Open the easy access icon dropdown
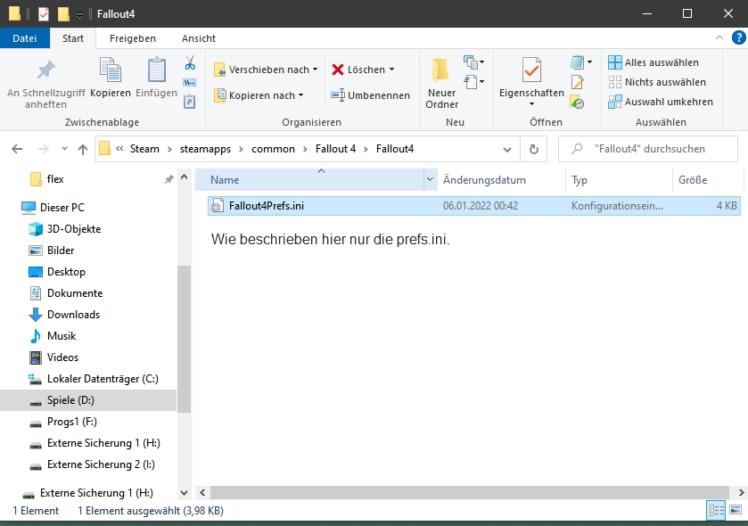 473,82
